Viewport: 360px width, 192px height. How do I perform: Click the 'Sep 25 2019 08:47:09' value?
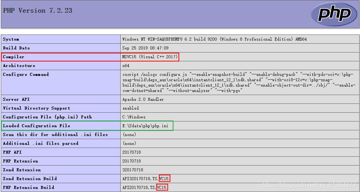[145, 48]
